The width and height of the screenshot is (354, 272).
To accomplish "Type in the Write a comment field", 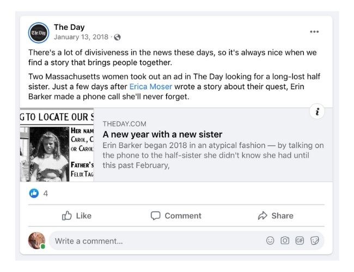I will [x=152, y=241].
